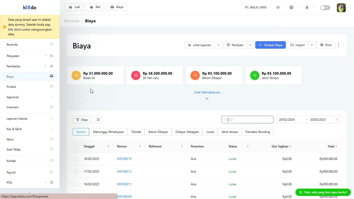Click the top Biaya shortcut button
354x199 pixels.
(116, 7)
